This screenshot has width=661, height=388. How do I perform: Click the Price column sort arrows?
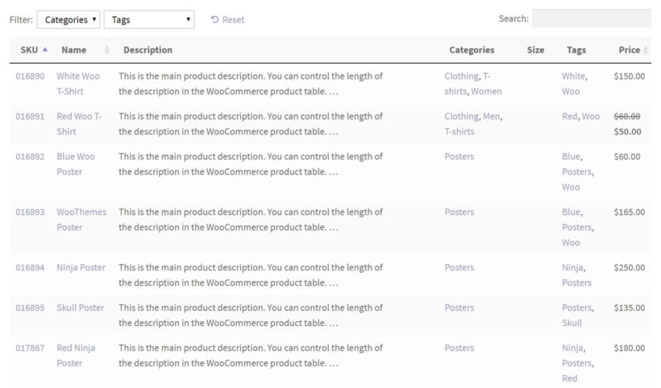(x=646, y=51)
